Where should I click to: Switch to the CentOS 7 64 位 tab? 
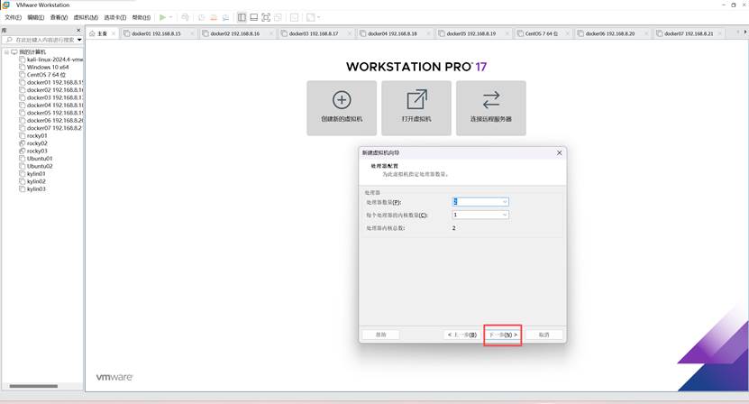542,33
